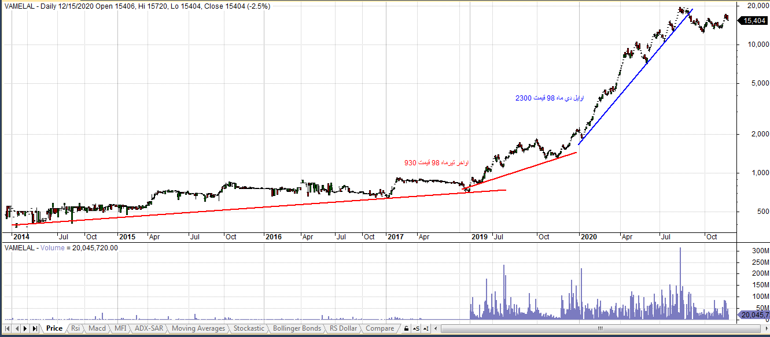770x337 pixels.
Task: Toggle the symbol link 'S' icon
Action: click(x=417, y=328)
